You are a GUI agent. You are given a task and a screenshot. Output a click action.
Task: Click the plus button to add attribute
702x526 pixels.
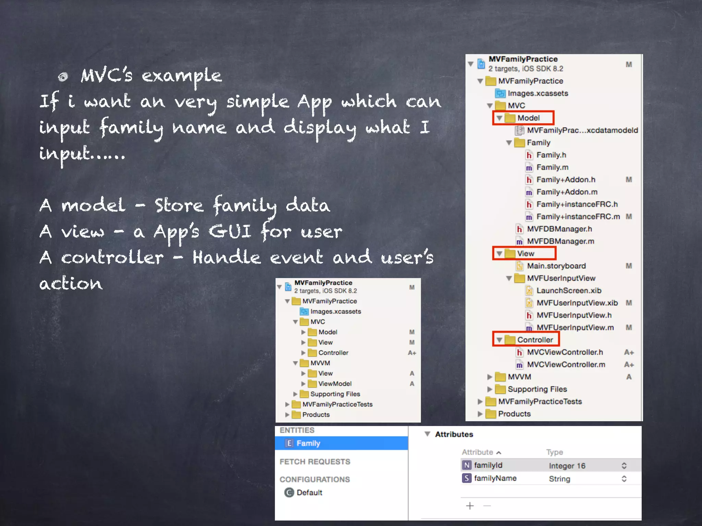pyautogui.click(x=470, y=506)
